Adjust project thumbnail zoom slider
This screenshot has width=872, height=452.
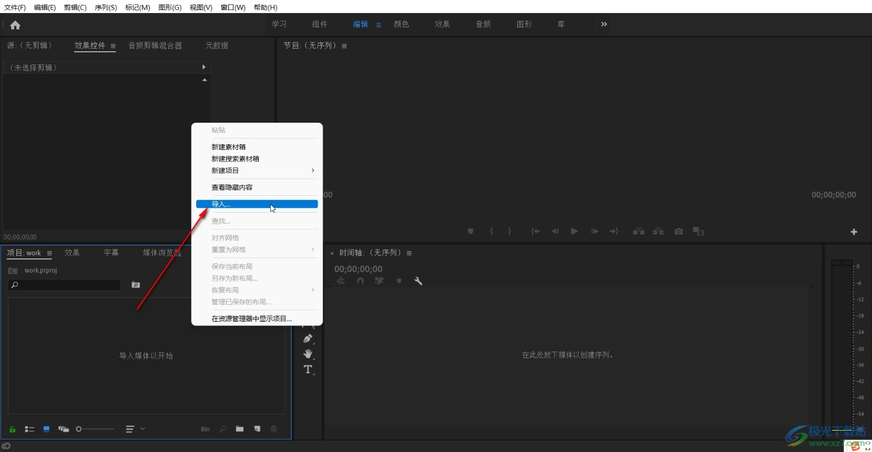[x=95, y=429]
